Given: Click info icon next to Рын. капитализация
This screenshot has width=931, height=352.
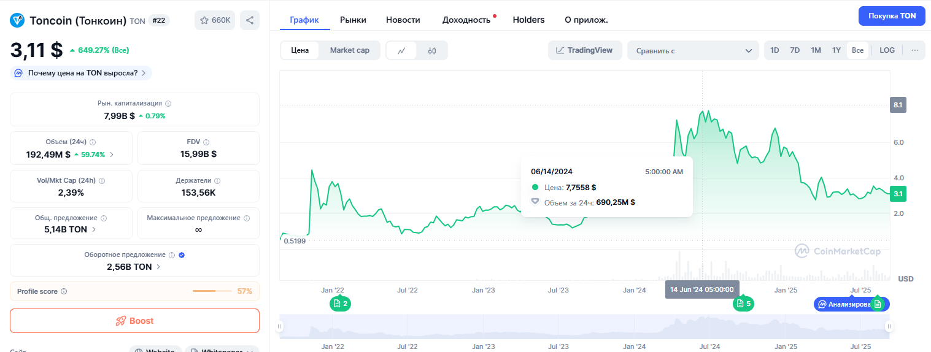Looking at the screenshot, I should tap(168, 104).
